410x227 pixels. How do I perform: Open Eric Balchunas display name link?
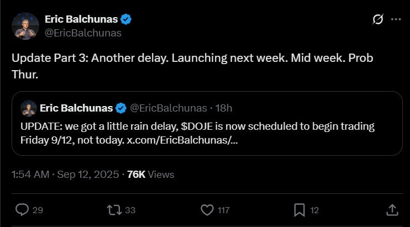coord(81,19)
